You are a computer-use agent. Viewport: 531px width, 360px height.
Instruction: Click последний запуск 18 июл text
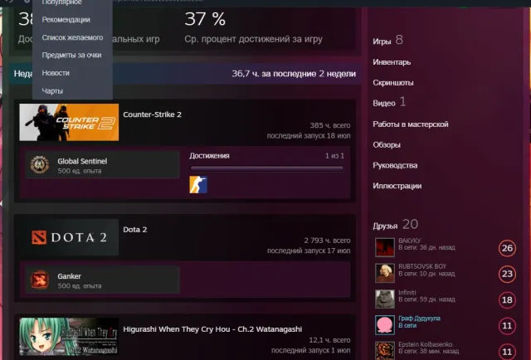[x=309, y=136]
